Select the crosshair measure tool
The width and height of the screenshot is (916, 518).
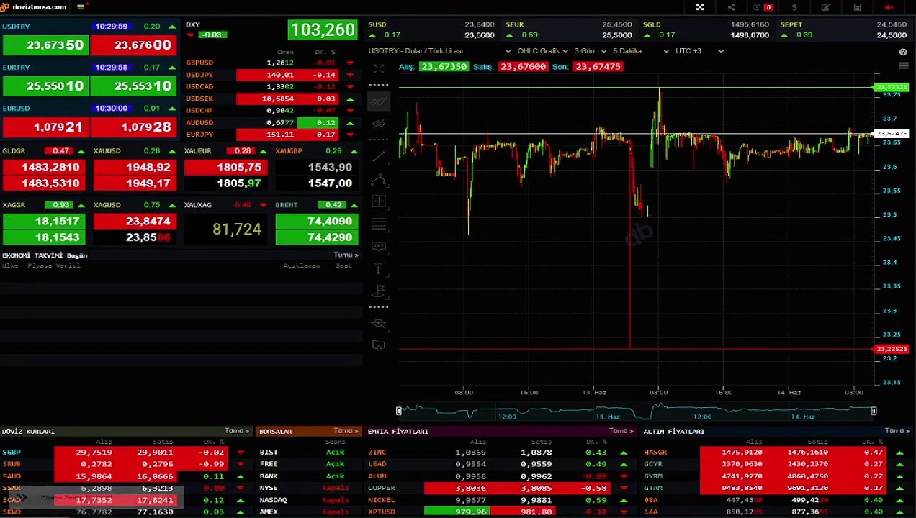click(379, 201)
